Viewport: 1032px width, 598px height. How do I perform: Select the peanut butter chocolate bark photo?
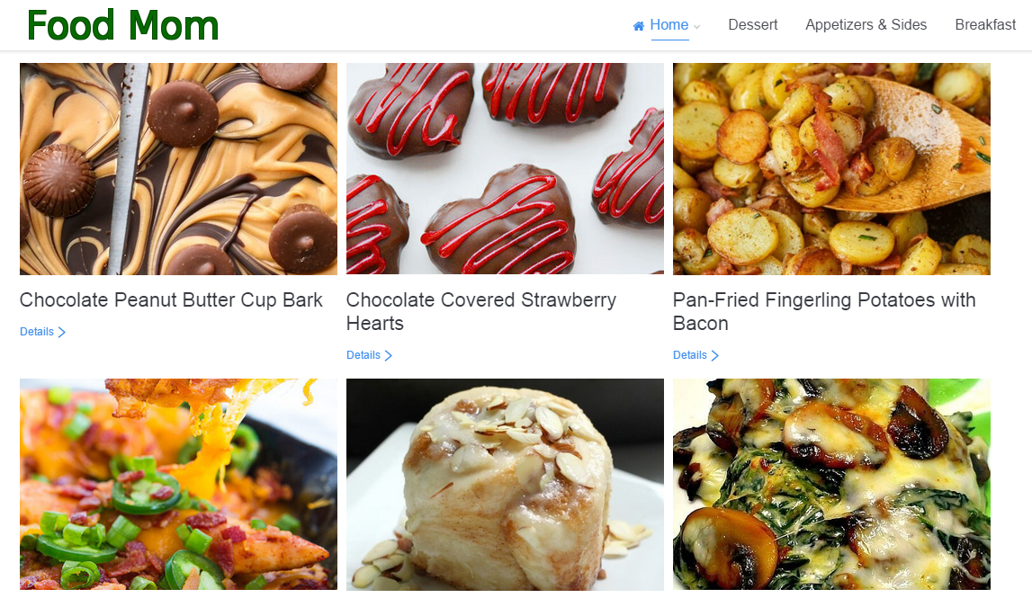point(178,169)
